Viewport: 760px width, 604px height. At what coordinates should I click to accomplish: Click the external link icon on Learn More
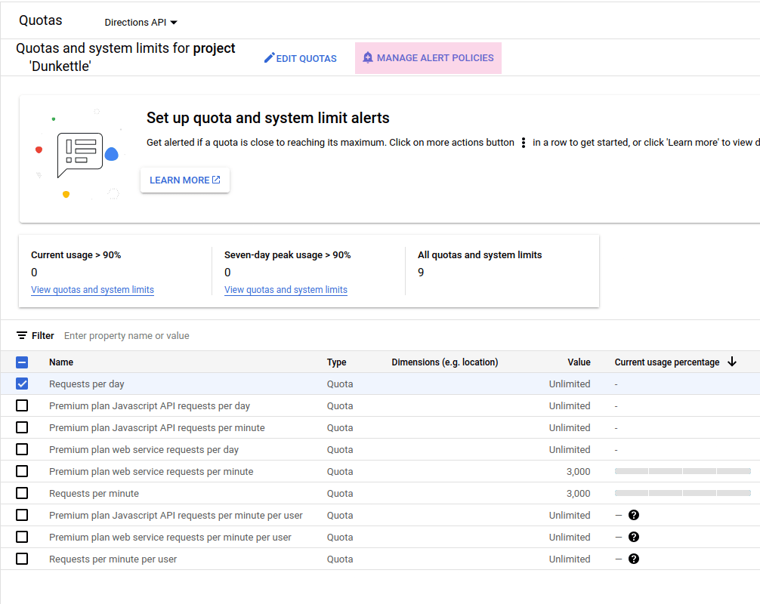tap(216, 180)
